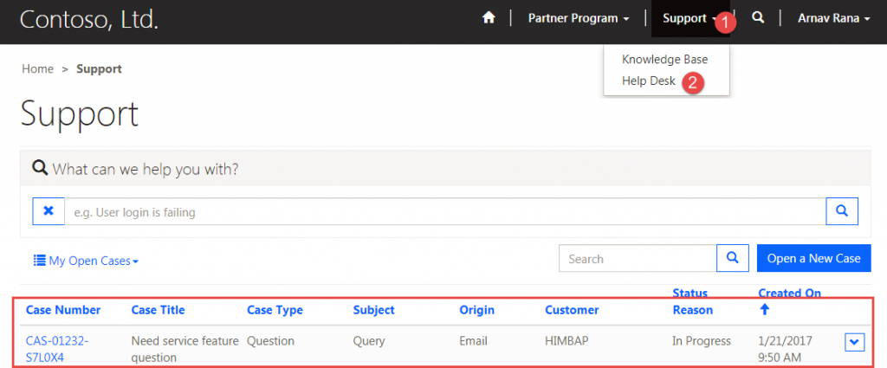This screenshot has width=887, height=368.
Task: Open the Arnav Rana user menu
Action: 833,18
